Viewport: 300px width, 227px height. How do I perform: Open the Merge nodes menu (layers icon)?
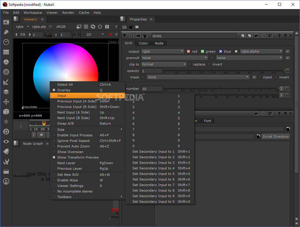coord(6,92)
